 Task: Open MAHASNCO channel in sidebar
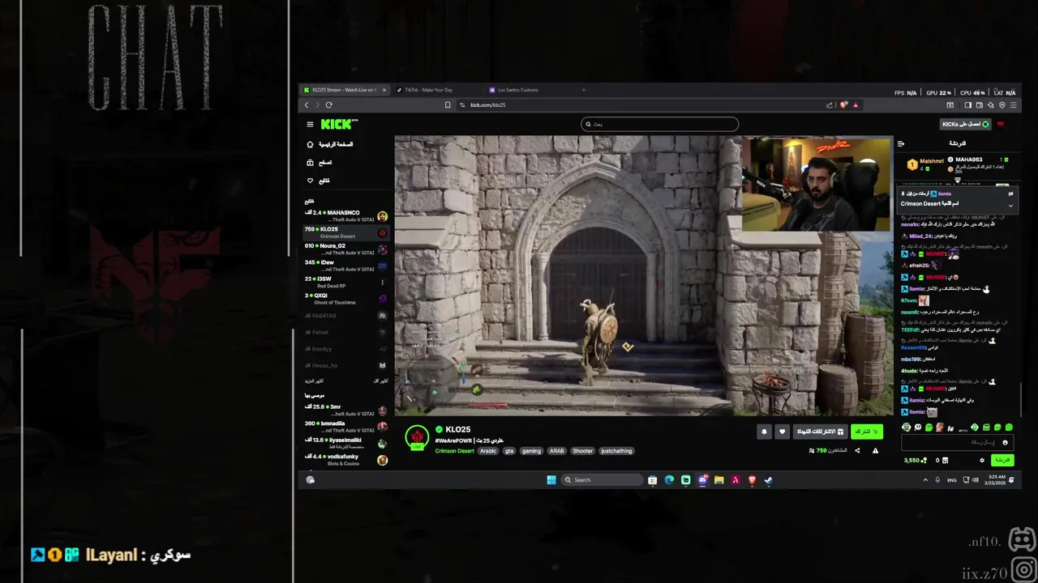tap(346, 216)
